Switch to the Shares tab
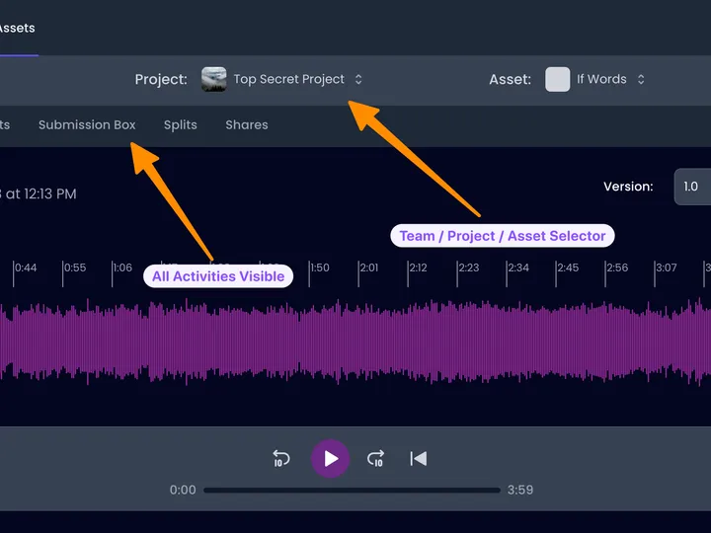This screenshot has height=533, width=711. pos(247,124)
